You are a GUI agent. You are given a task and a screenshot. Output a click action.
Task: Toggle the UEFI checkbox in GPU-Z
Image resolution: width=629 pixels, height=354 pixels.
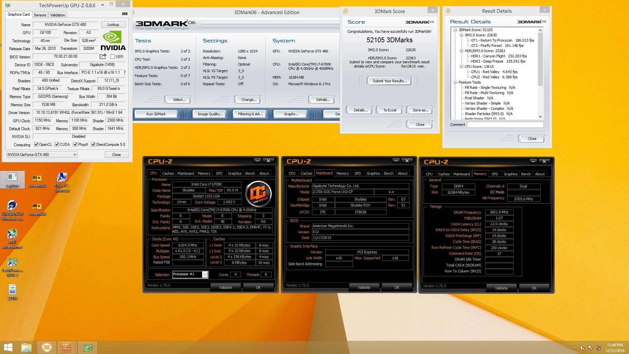click(113, 57)
